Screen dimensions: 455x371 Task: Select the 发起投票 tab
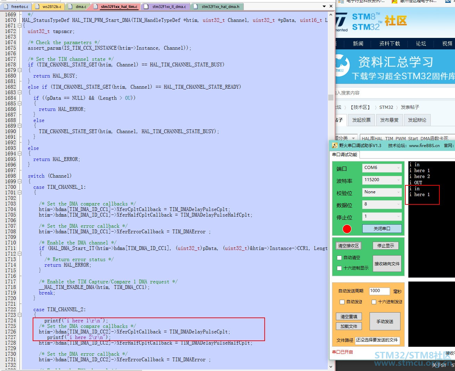click(x=361, y=120)
